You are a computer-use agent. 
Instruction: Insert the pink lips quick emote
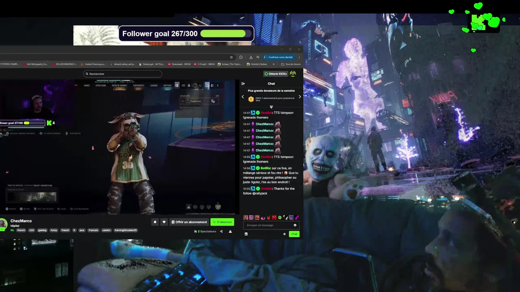263,218
